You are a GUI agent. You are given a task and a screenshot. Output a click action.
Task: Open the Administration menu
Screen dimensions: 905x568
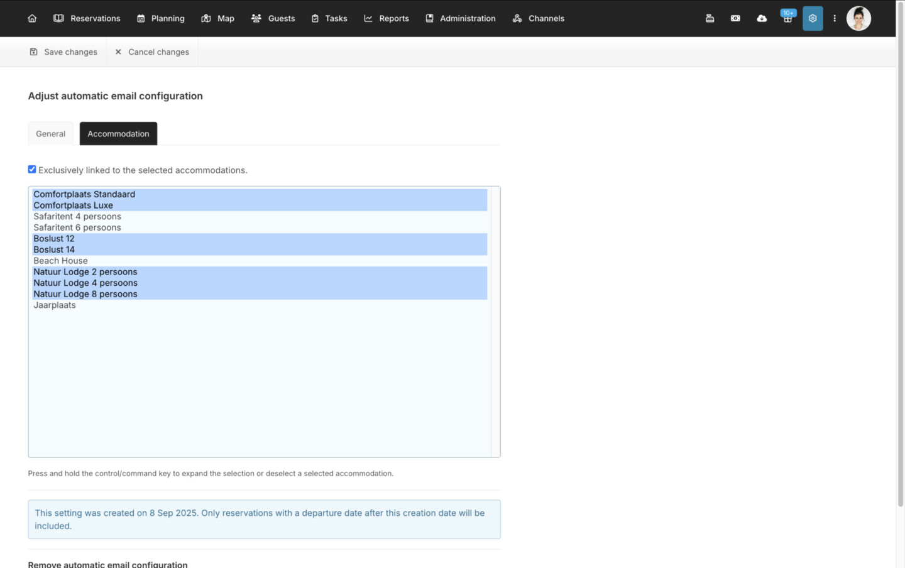(461, 18)
